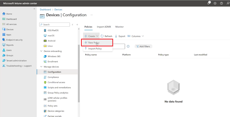The width and height of the screenshot is (230, 117).
Task: Click the help question mark icon
Action: click(x=221, y=3)
